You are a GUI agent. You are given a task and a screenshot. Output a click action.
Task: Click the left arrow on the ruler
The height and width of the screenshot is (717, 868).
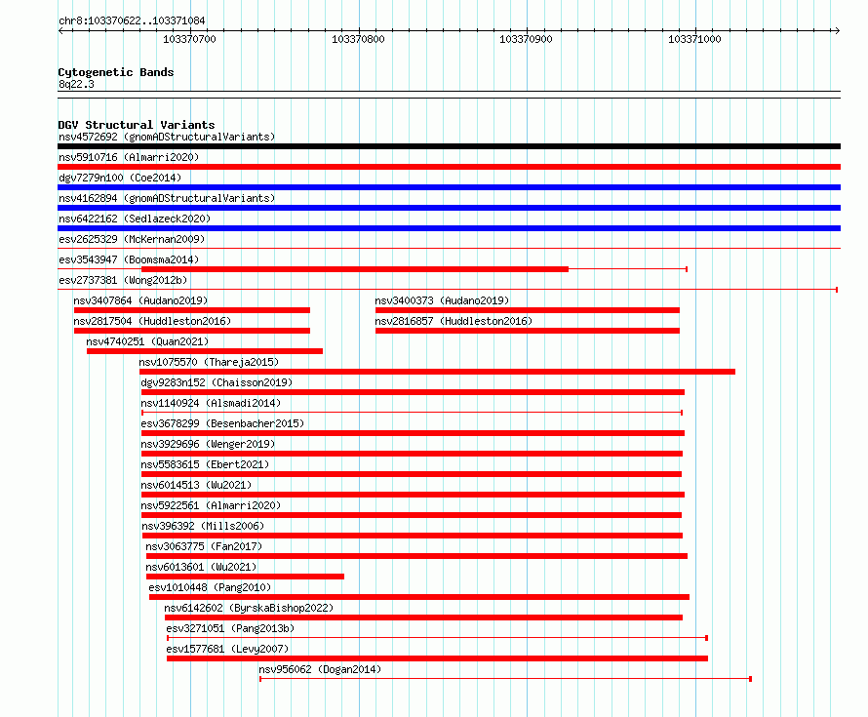(x=60, y=31)
